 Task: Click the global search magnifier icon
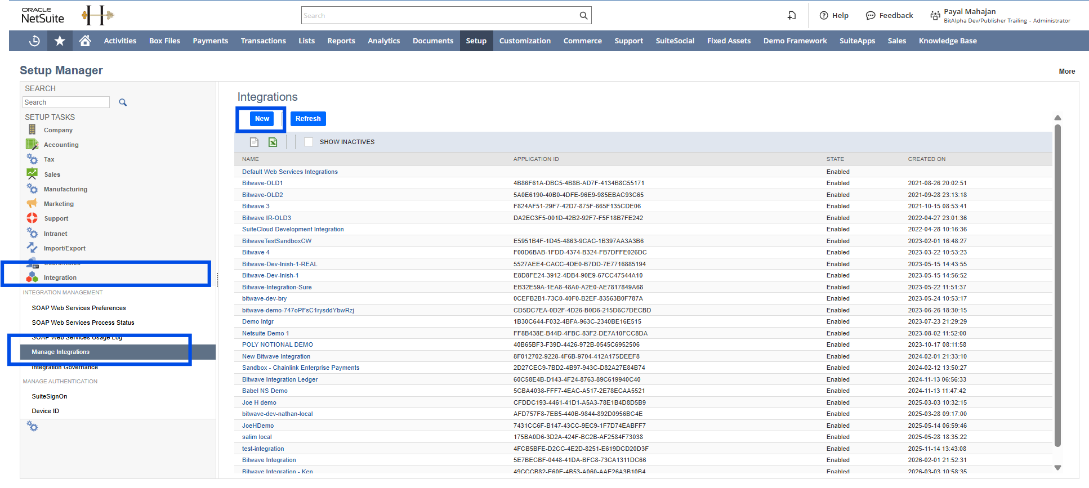[x=583, y=15]
